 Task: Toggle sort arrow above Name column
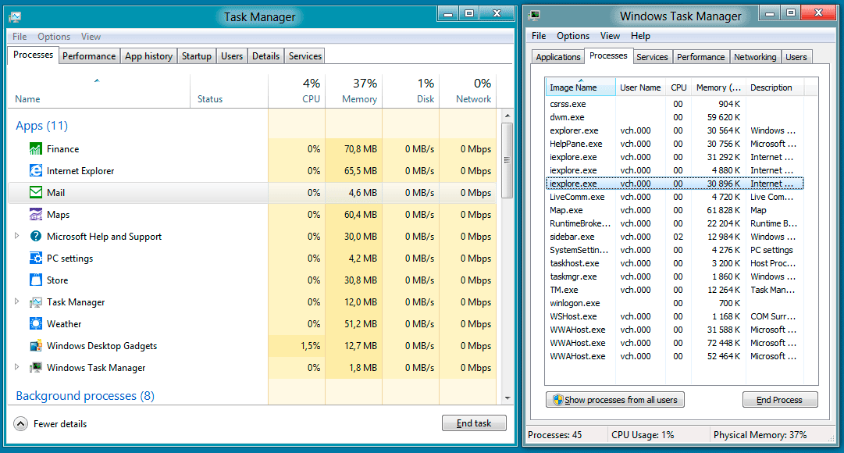click(97, 80)
